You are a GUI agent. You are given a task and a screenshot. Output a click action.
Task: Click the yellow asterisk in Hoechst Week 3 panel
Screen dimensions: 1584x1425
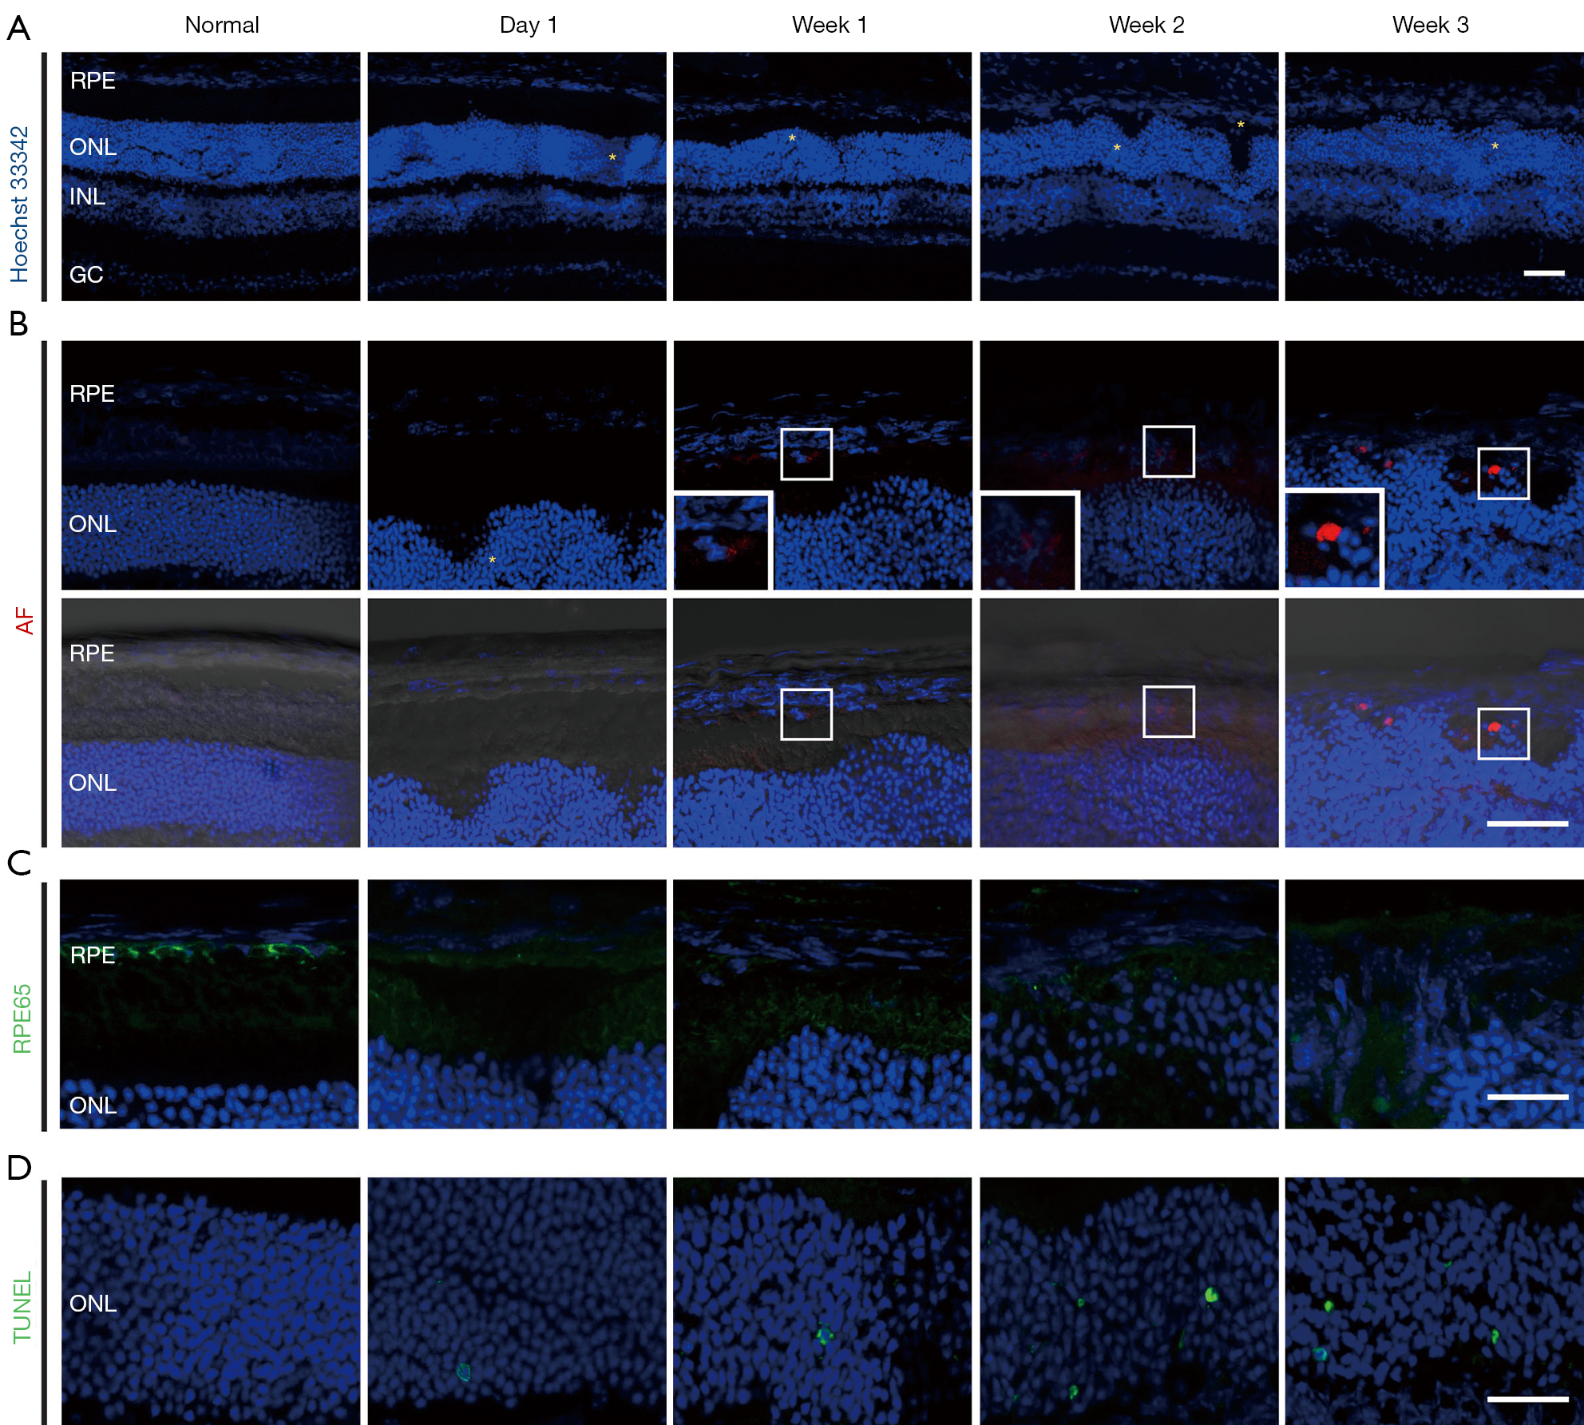point(1495,146)
